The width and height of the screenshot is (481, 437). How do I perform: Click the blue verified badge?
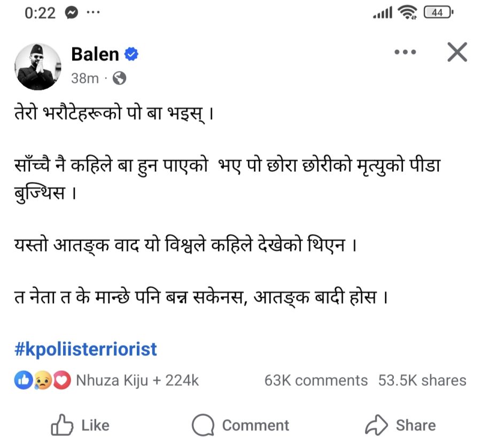131,54
